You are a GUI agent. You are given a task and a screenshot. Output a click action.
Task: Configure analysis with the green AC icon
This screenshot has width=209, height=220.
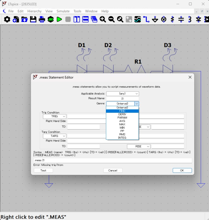click(x=50, y=19)
